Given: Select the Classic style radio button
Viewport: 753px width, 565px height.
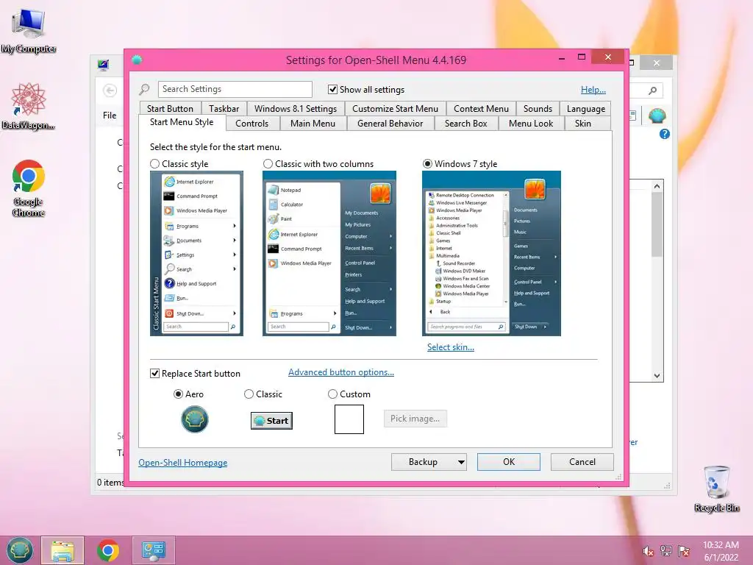Looking at the screenshot, I should [154, 164].
